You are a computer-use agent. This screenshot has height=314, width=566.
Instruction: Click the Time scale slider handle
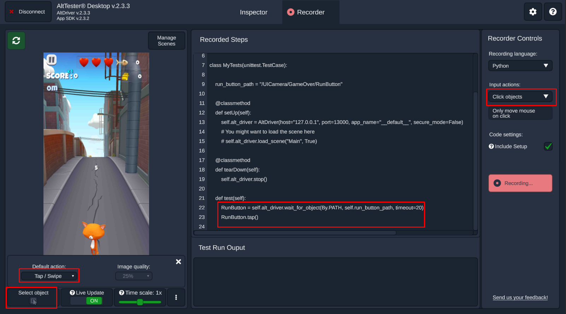pos(140,302)
